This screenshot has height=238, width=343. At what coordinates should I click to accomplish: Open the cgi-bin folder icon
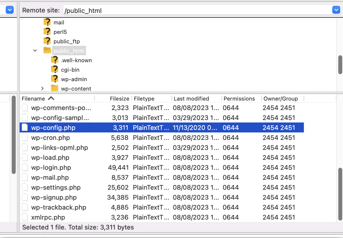coord(55,70)
